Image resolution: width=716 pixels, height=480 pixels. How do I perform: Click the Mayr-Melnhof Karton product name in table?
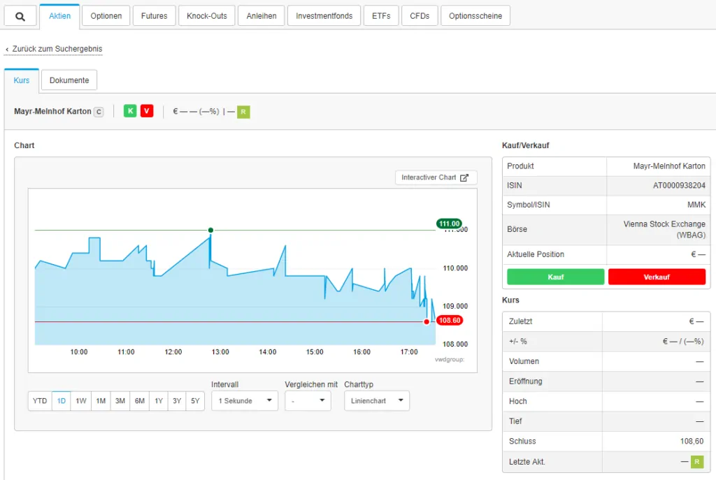669,166
